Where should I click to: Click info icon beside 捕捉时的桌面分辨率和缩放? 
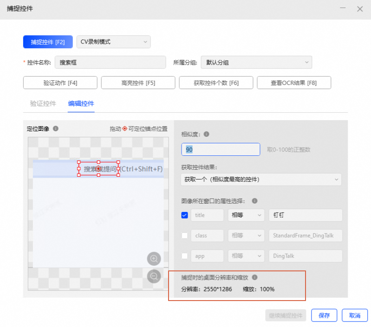(x=254, y=277)
